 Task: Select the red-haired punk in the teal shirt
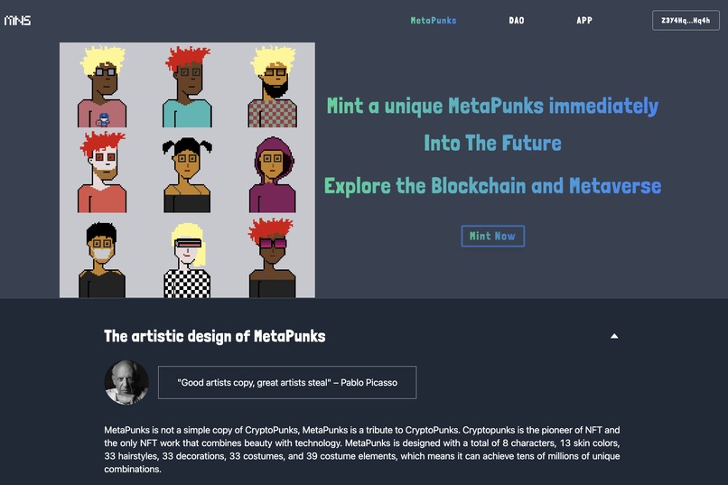pyautogui.click(x=187, y=86)
